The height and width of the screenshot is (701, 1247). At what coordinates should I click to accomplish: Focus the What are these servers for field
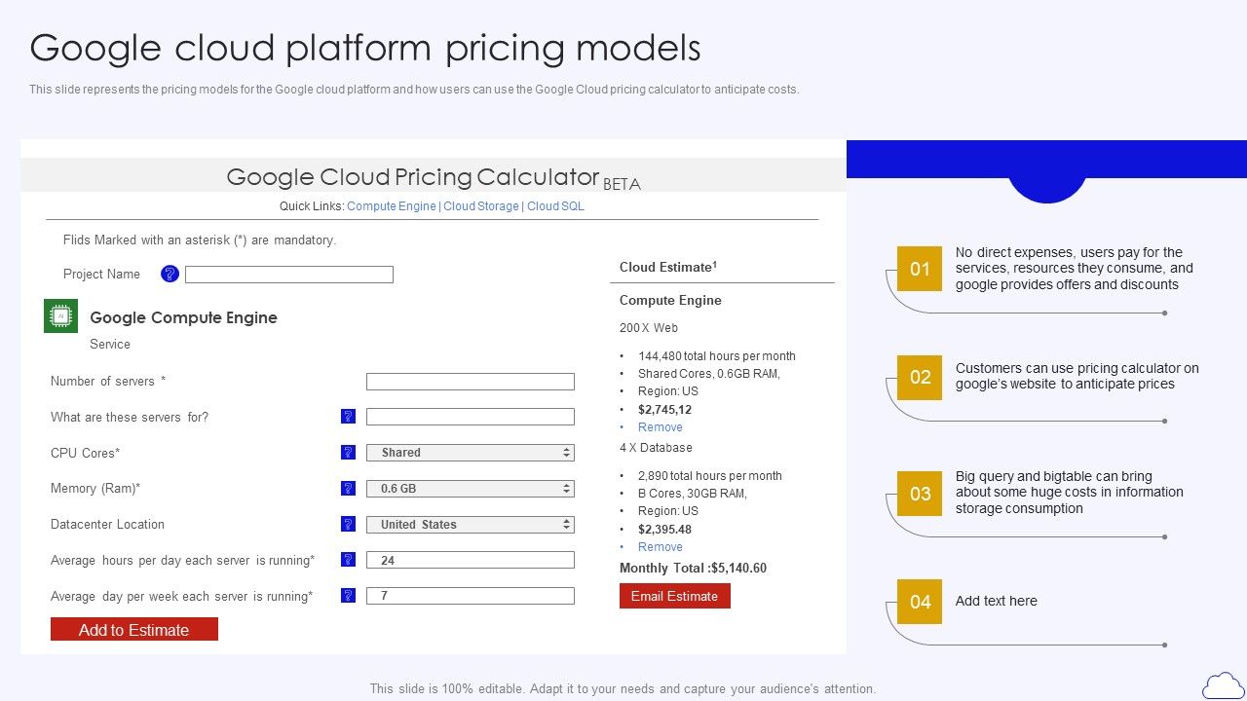coord(471,417)
